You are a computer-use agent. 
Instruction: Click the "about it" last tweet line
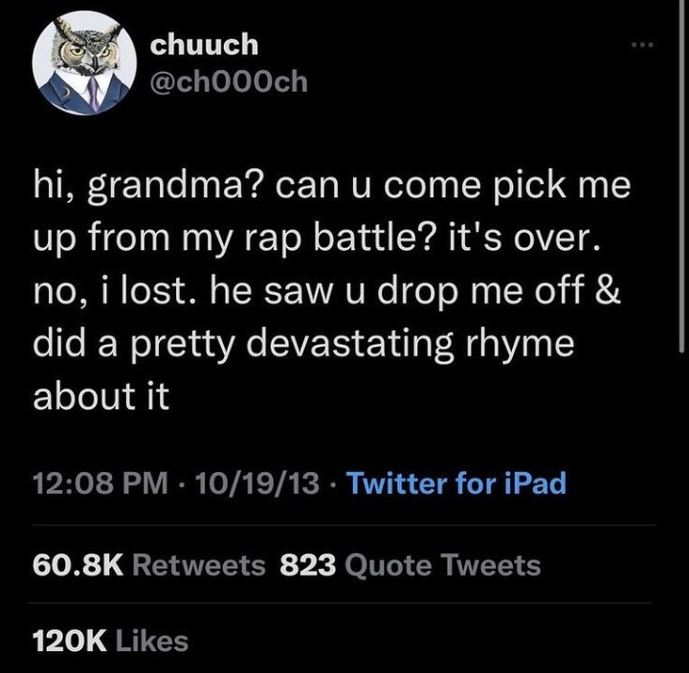click(100, 396)
